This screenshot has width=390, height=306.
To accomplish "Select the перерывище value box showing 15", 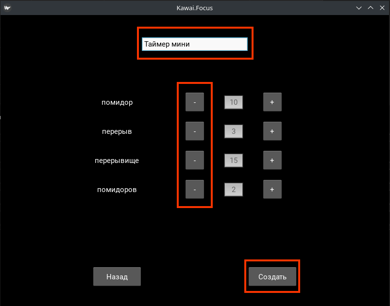I will (x=234, y=161).
